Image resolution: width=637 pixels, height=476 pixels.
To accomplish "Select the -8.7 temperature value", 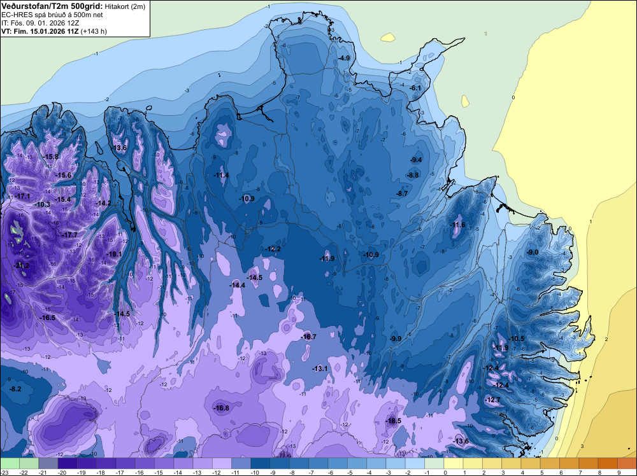I will pyautogui.click(x=402, y=194).
